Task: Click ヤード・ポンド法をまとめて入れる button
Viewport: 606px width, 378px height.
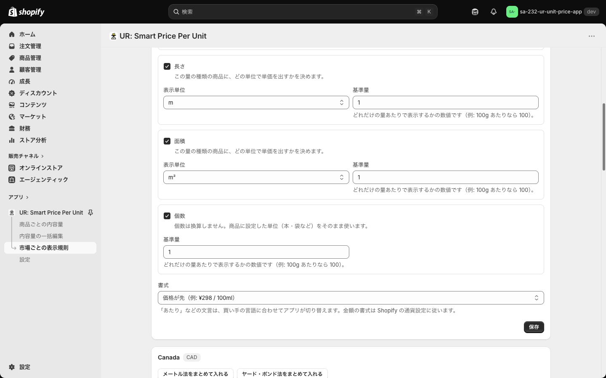Action: click(282, 374)
